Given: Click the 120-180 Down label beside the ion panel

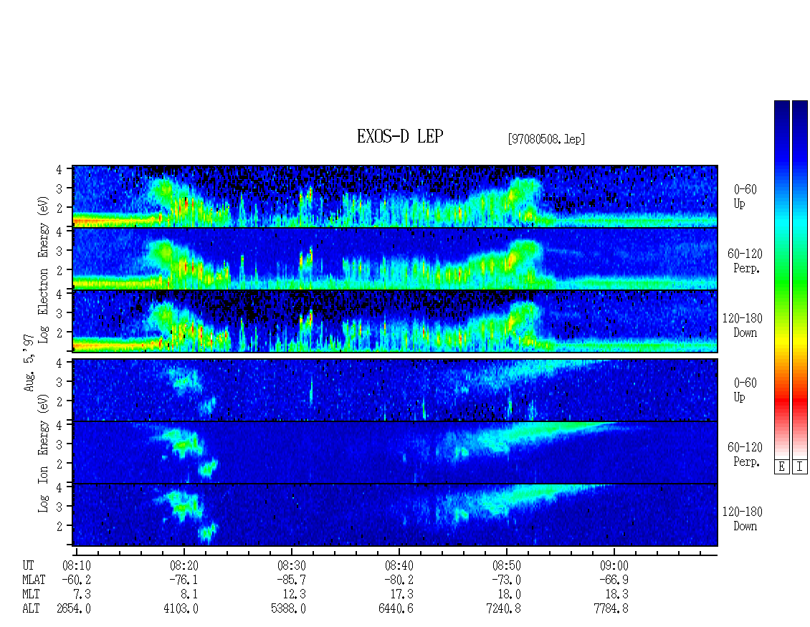Looking at the screenshot, I should tap(743, 519).
